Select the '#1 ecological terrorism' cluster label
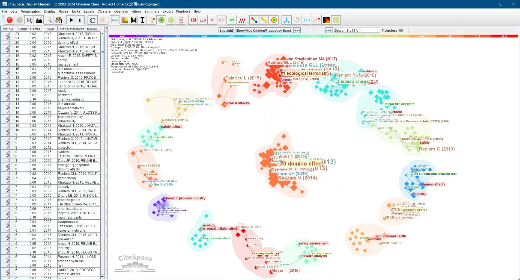 [304, 73]
